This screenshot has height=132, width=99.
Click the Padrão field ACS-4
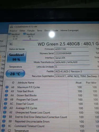click(77, 71)
